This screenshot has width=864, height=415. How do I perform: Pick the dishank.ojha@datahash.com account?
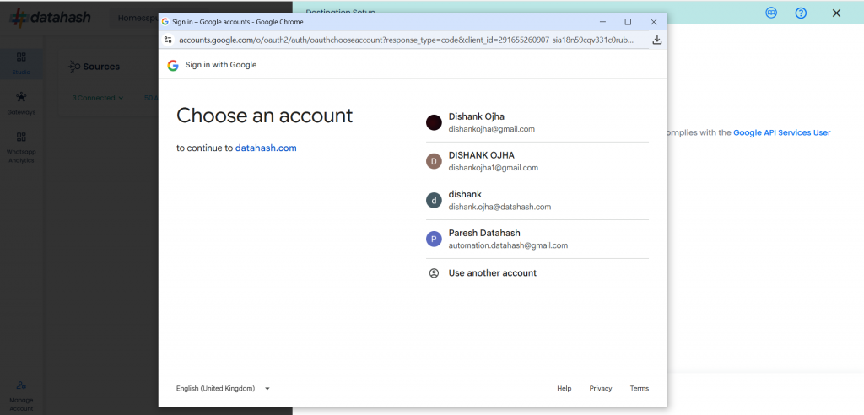tap(537, 201)
